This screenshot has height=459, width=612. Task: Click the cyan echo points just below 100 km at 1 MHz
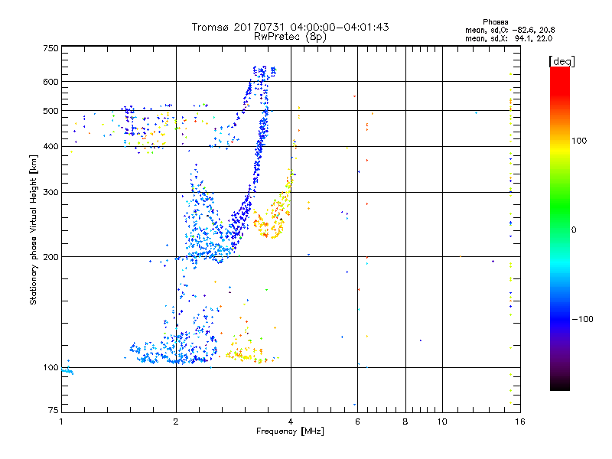(x=67, y=370)
